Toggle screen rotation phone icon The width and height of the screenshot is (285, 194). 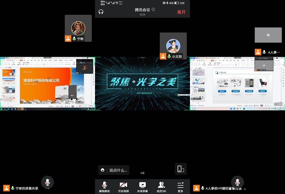point(181,169)
